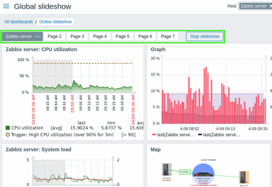Open the hamburger sidebar menu
Screen dimensions: 272x187
pos(5,6)
